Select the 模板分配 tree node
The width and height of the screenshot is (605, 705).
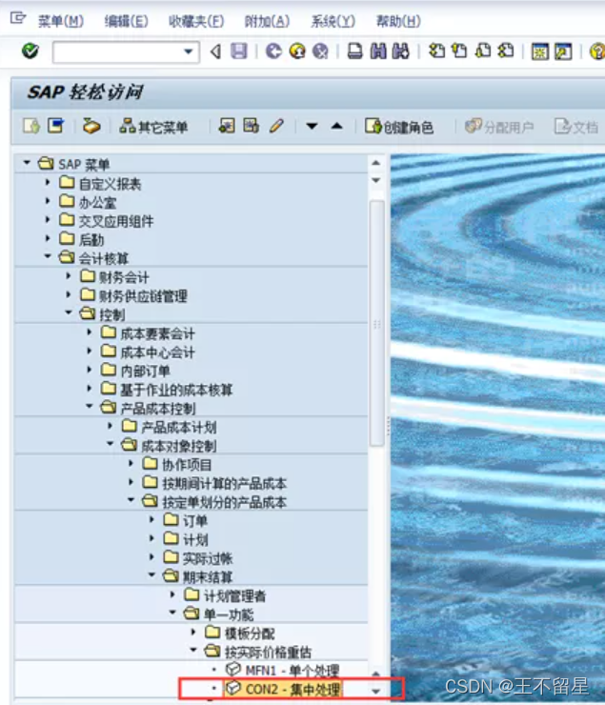point(250,634)
